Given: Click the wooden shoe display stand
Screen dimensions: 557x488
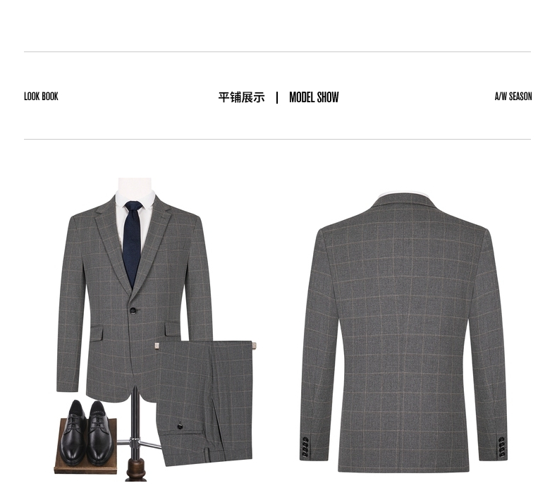Looking at the screenshot, I should (x=85, y=447).
